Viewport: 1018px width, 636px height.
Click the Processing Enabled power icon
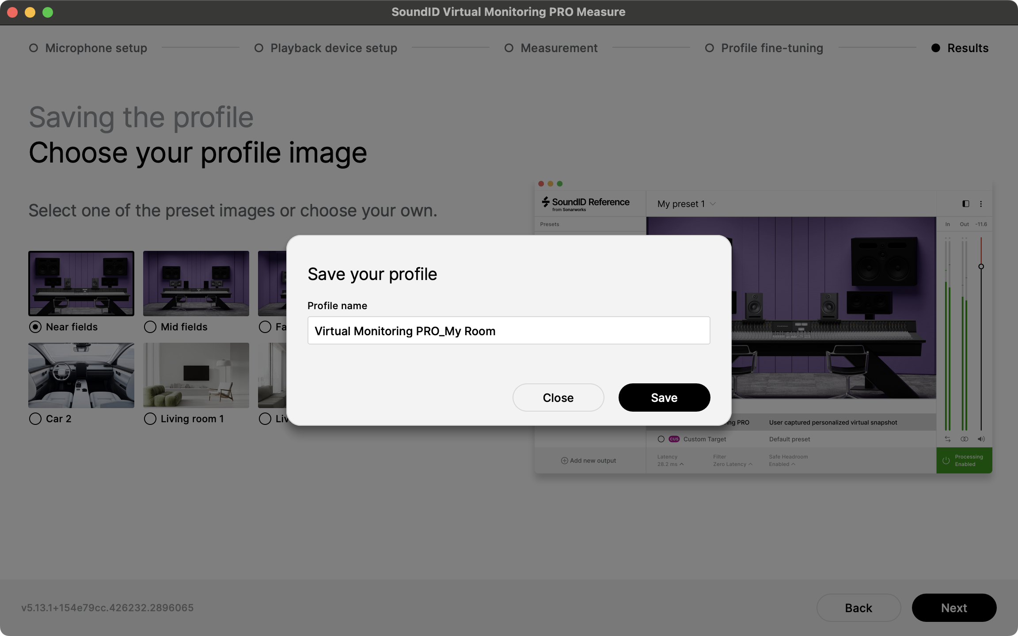tap(946, 461)
